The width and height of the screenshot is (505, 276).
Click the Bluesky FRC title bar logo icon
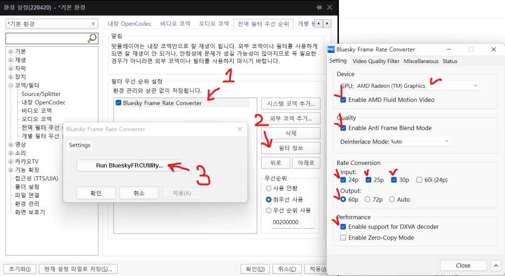[x=331, y=49]
